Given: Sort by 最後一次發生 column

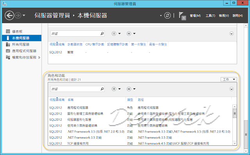Looking at the screenshot, I should pos(158,44).
